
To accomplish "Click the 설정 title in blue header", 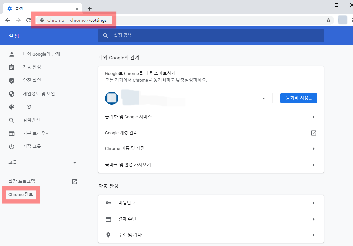I will [14, 36].
